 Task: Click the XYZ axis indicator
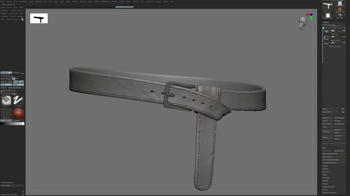(310, 17)
